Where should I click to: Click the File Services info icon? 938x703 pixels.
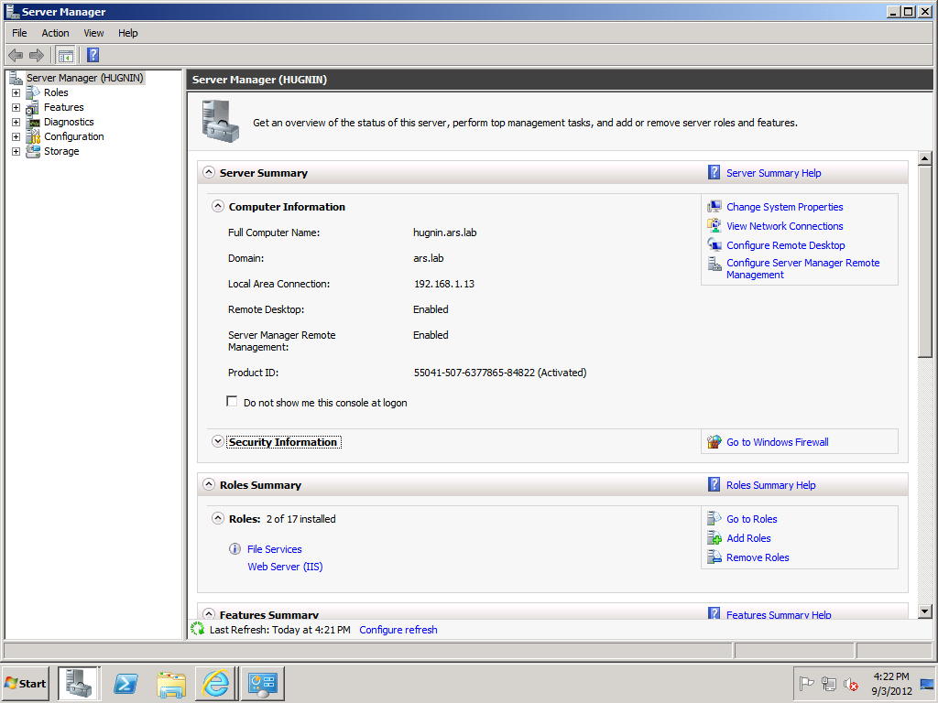235,549
